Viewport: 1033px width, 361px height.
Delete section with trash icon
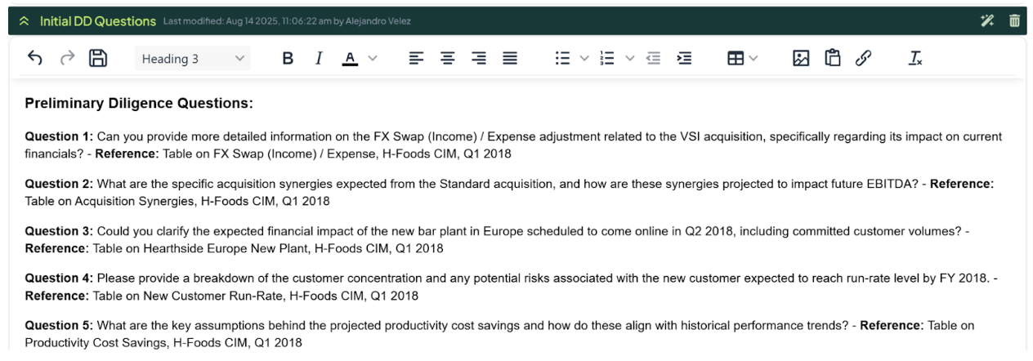point(1014,21)
